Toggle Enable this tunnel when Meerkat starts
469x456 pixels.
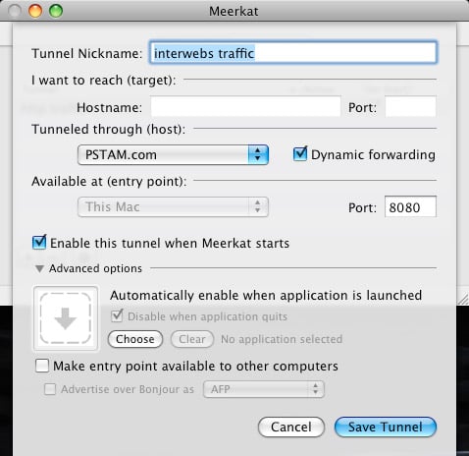[x=39, y=243]
